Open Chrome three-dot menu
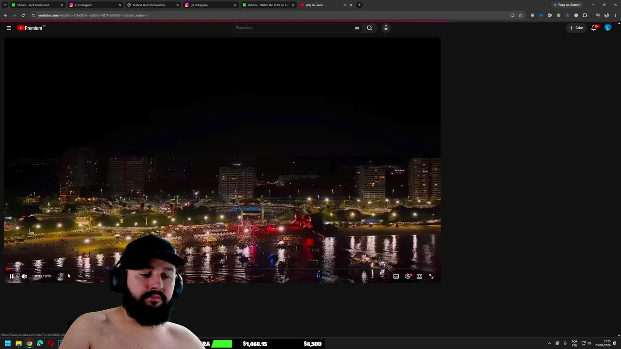The height and width of the screenshot is (349, 621). pyautogui.click(x=615, y=15)
